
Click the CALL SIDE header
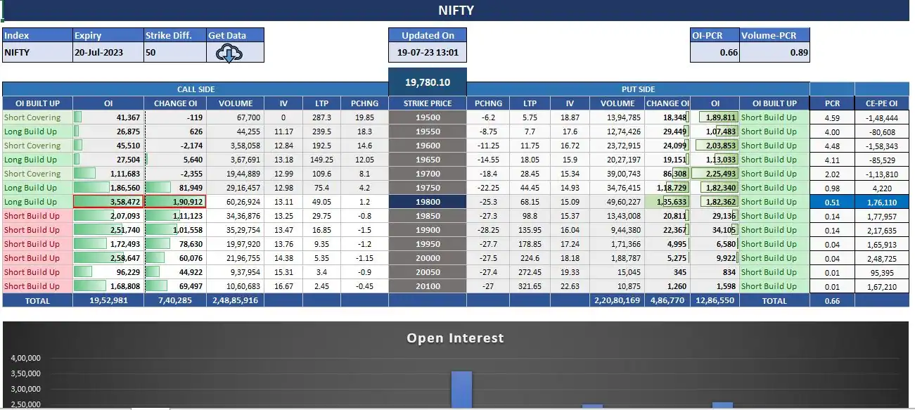(x=196, y=89)
